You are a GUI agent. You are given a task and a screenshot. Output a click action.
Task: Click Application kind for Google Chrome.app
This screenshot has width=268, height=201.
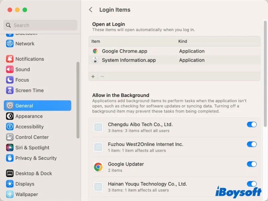[192, 51]
